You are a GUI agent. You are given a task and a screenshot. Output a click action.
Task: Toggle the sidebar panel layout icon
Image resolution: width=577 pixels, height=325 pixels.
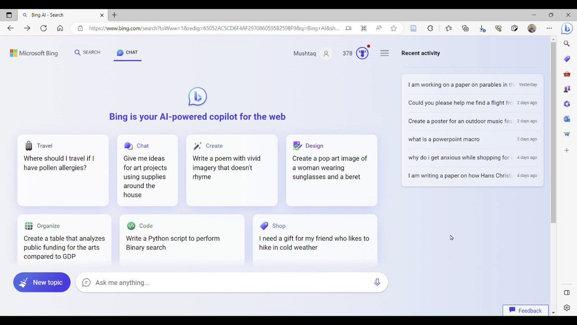[x=567, y=293]
